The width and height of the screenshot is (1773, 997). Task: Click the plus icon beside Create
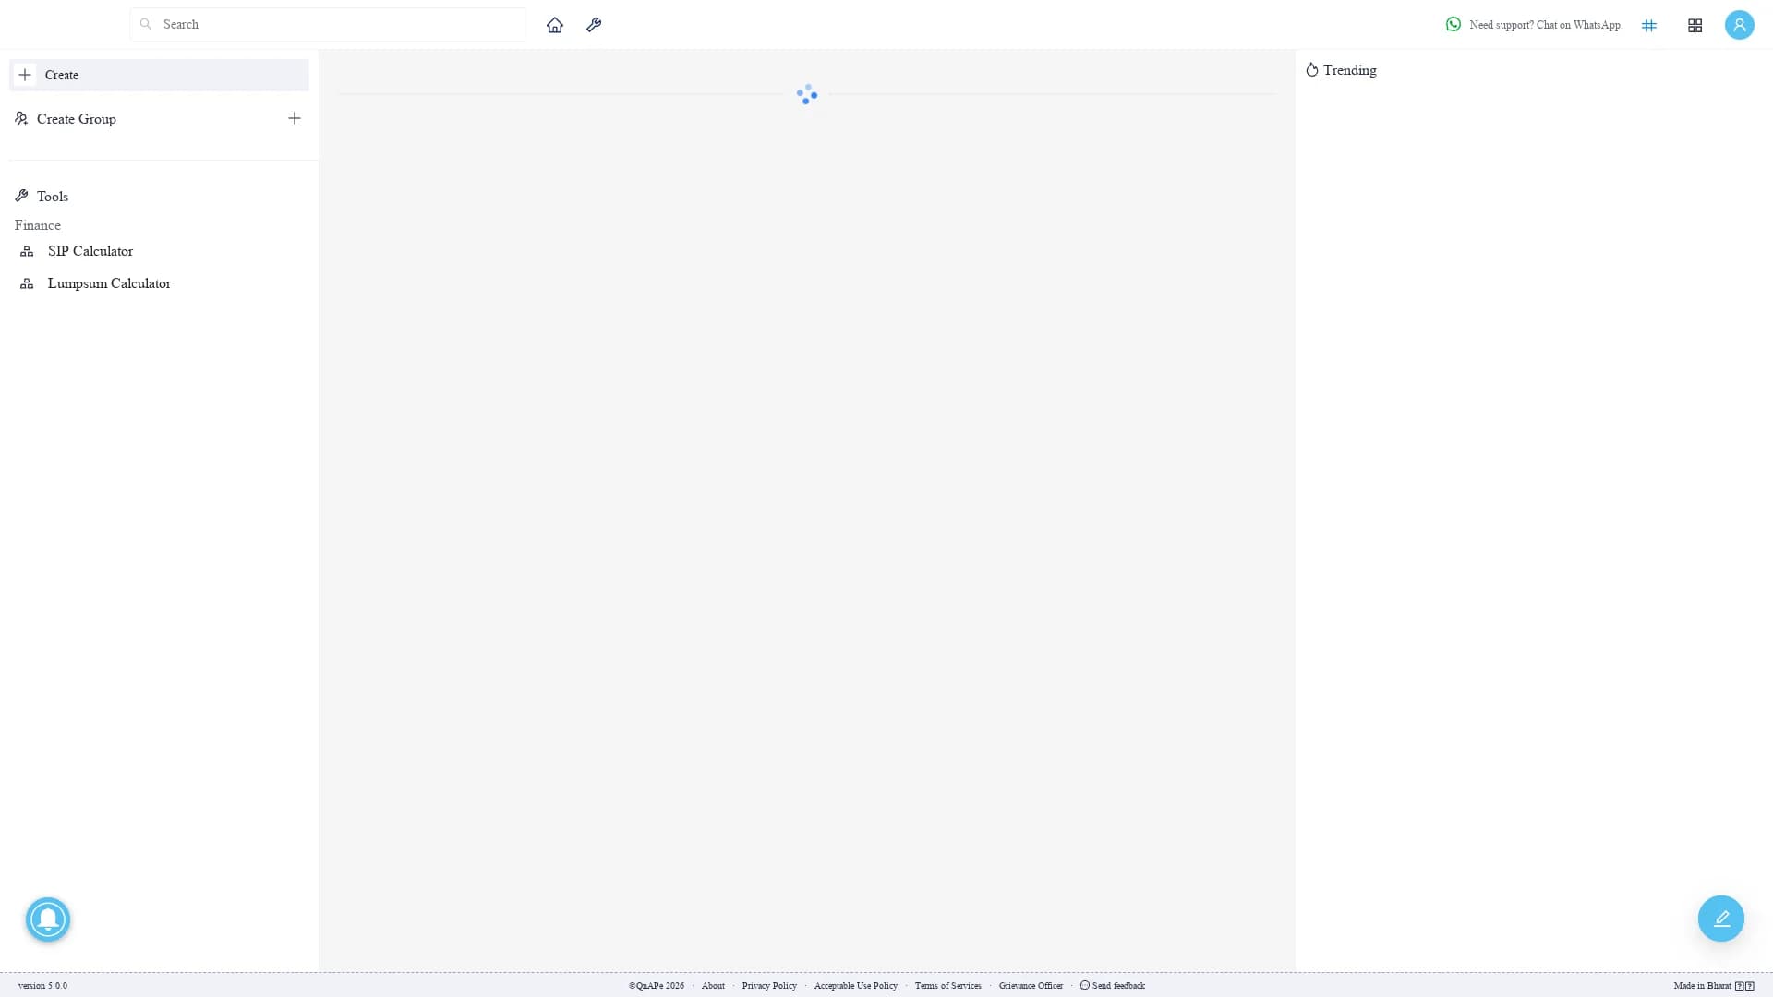tap(25, 75)
